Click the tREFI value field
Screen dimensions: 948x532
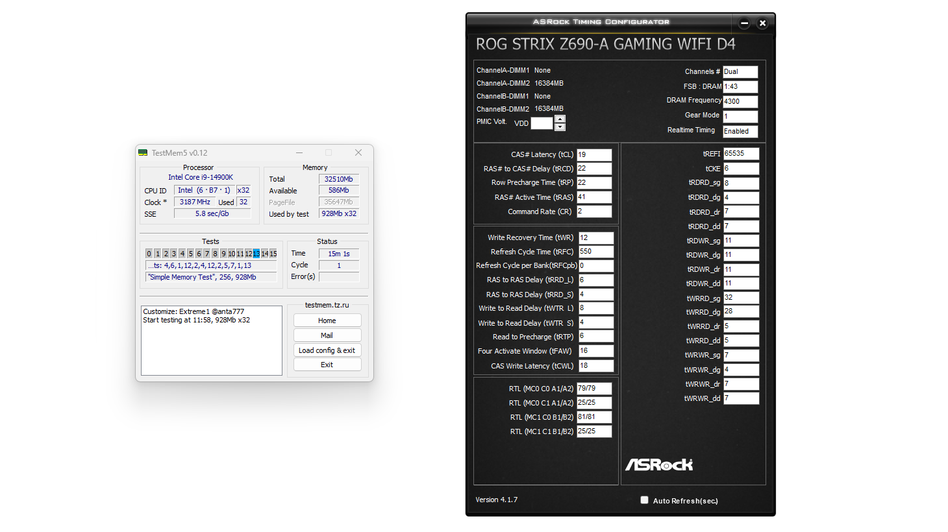point(742,154)
